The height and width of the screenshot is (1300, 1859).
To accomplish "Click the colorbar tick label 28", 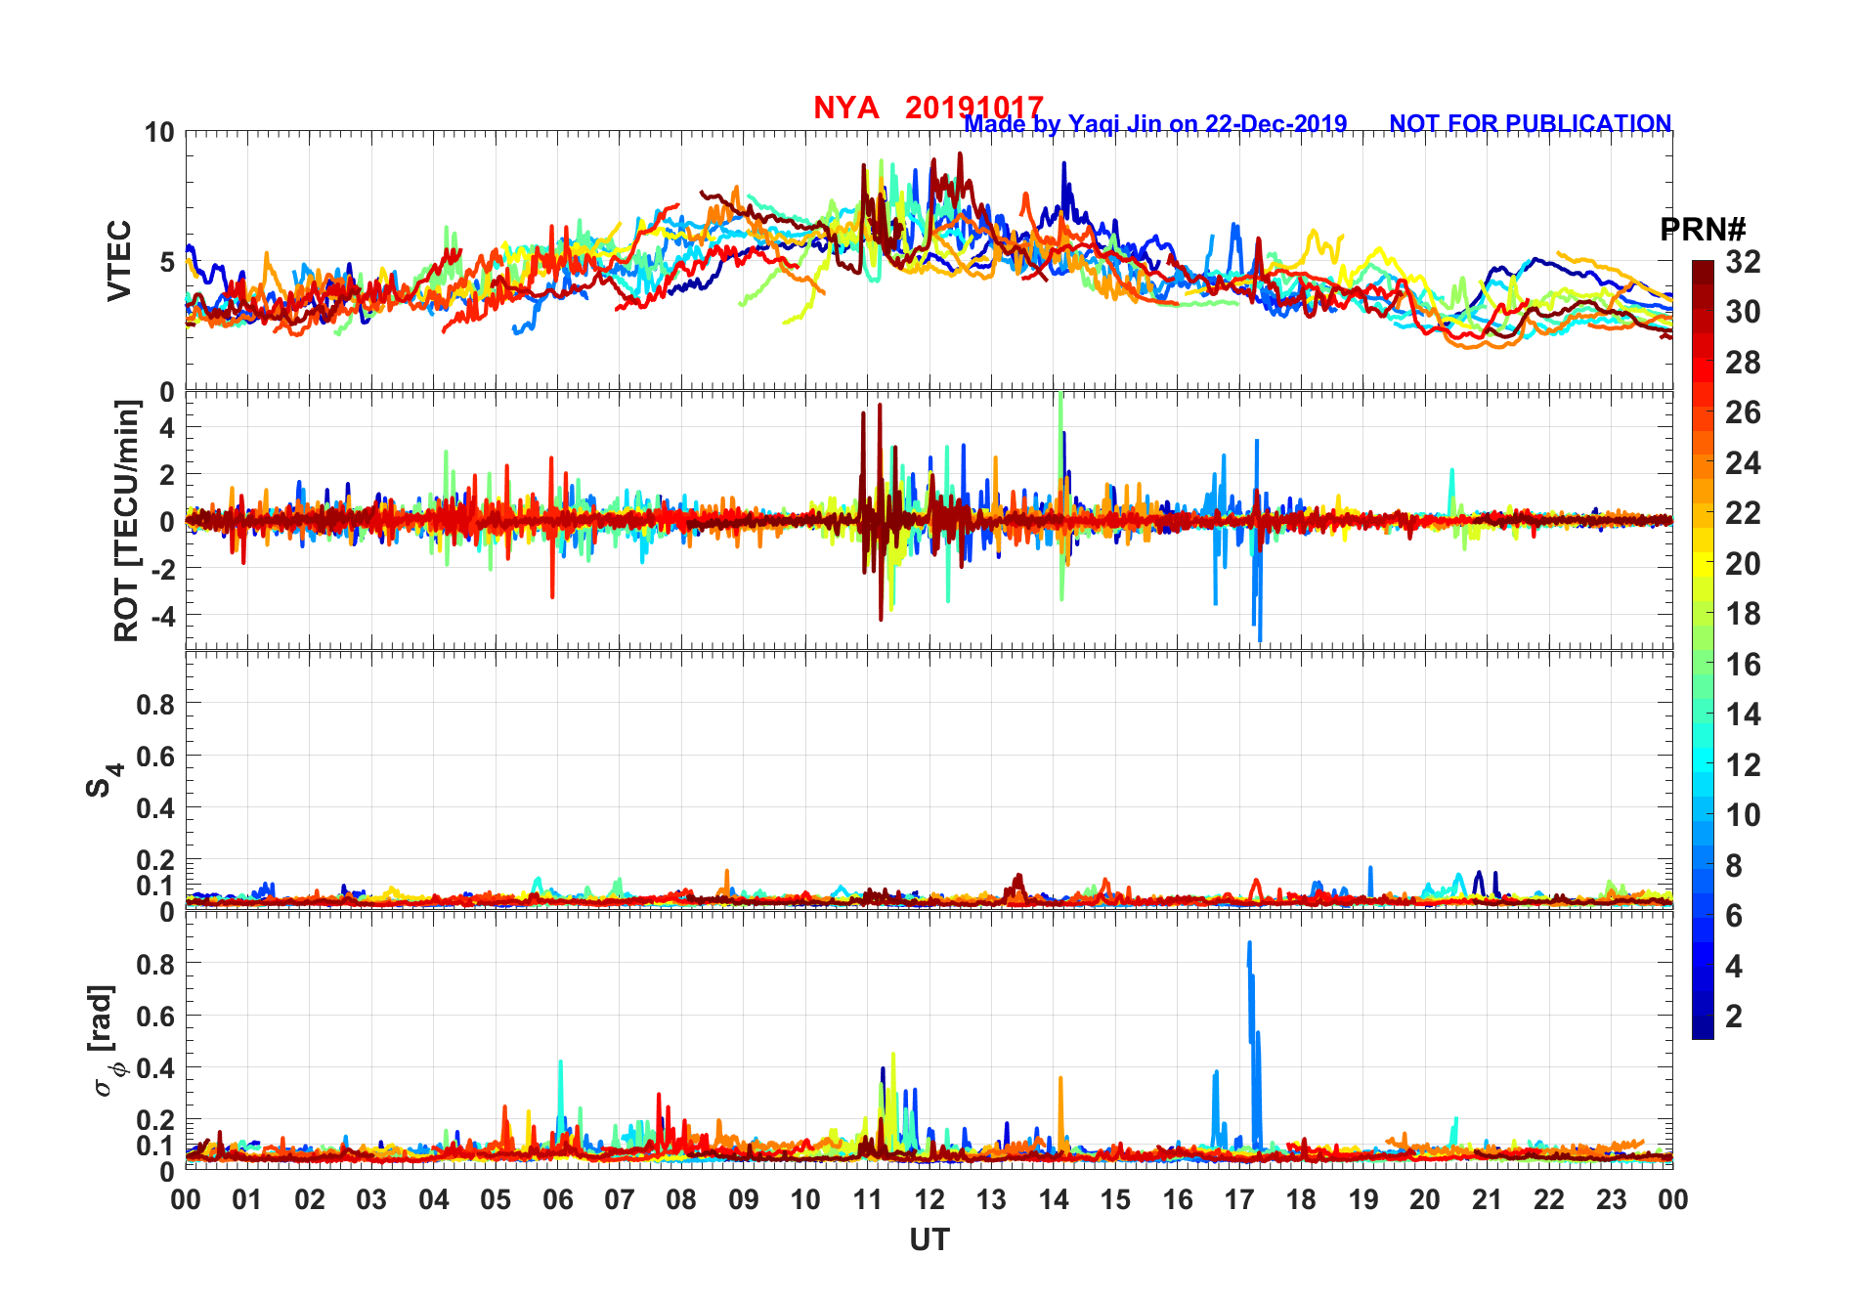I will pyautogui.click(x=1743, y=363).
